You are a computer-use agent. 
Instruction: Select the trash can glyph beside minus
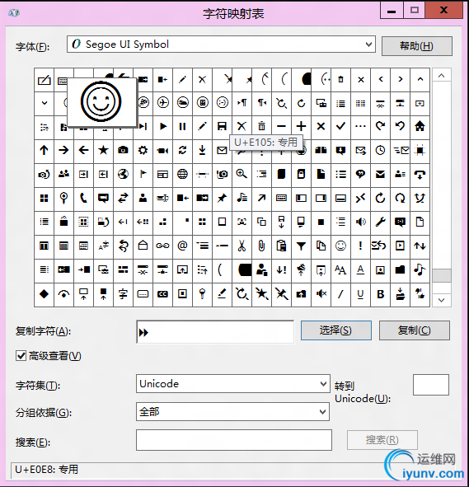(261, 126)
